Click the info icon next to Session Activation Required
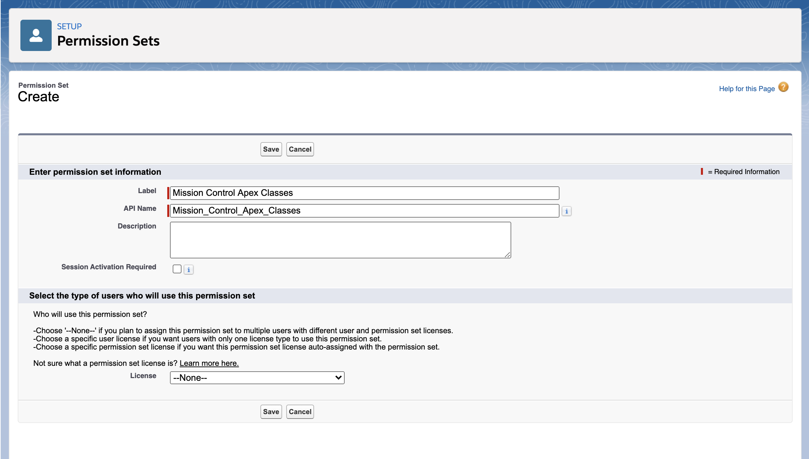 pyautogui.click(x=189, y=269)
